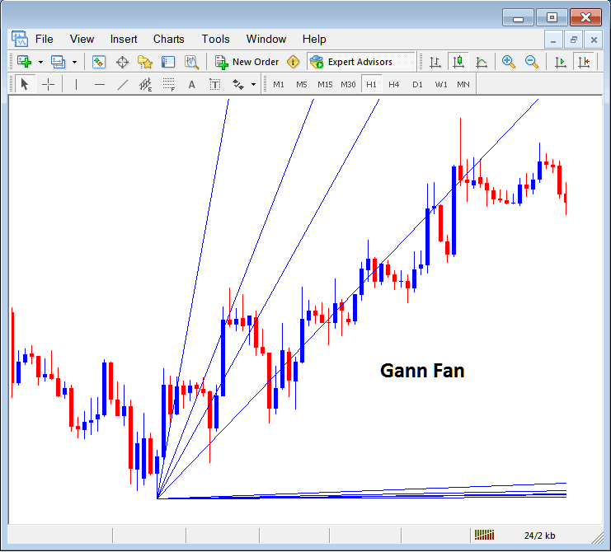Expand the arrows objects dropdown
Screen dimensions: 611x552
coord(252,84)
